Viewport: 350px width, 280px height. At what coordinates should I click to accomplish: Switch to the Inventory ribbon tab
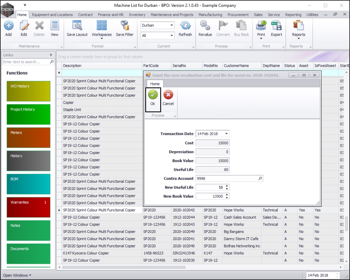click(x=137, y=15)
